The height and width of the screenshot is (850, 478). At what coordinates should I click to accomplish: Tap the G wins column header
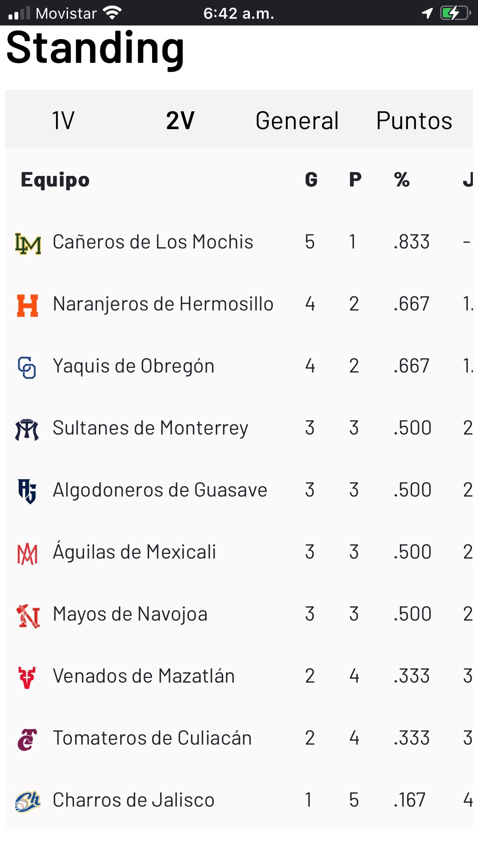point(311,180)
